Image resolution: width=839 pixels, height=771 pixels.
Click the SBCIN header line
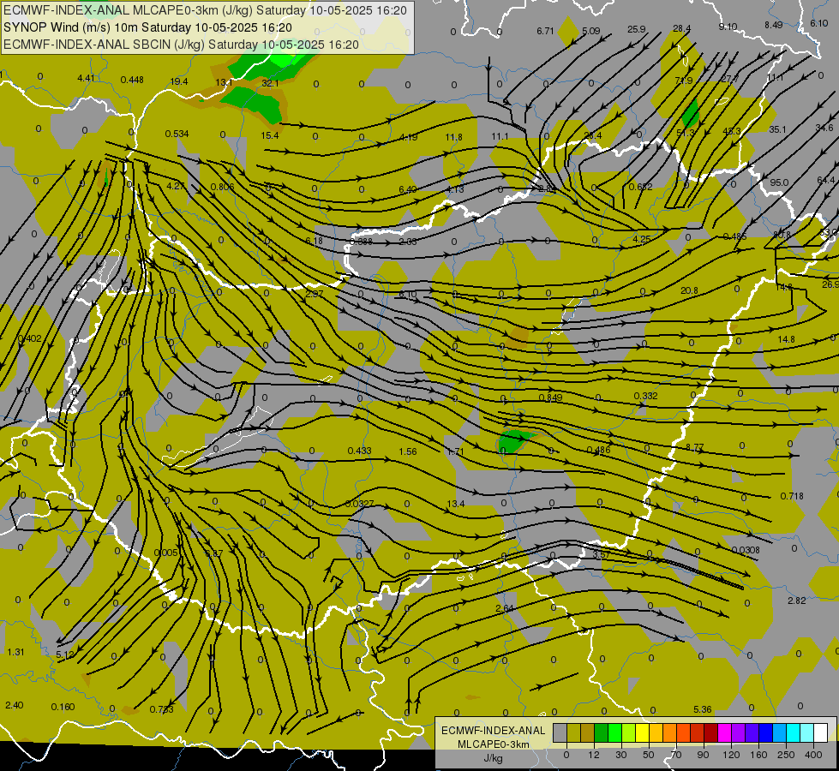click(x=181, y=45)
